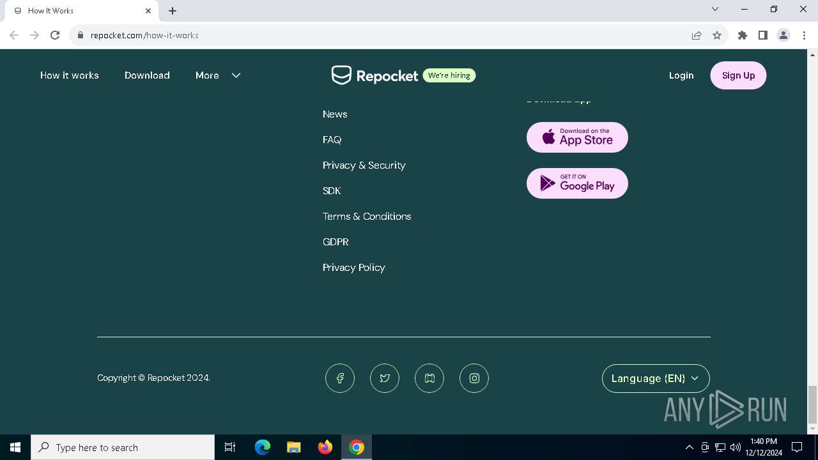The image size is (818, 460).
Task: Go to How it works page
Action: (70, 75)
